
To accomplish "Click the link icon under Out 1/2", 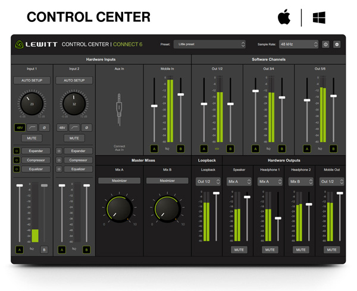I will click(217, 148).
